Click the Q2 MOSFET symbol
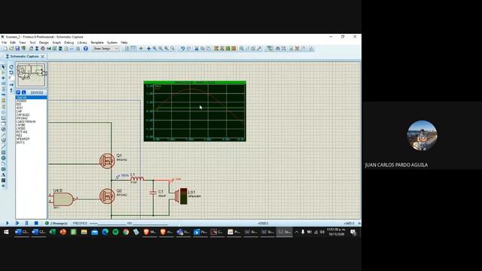The width and height of the screenshot is (482, 271). (x=107, y=196)
